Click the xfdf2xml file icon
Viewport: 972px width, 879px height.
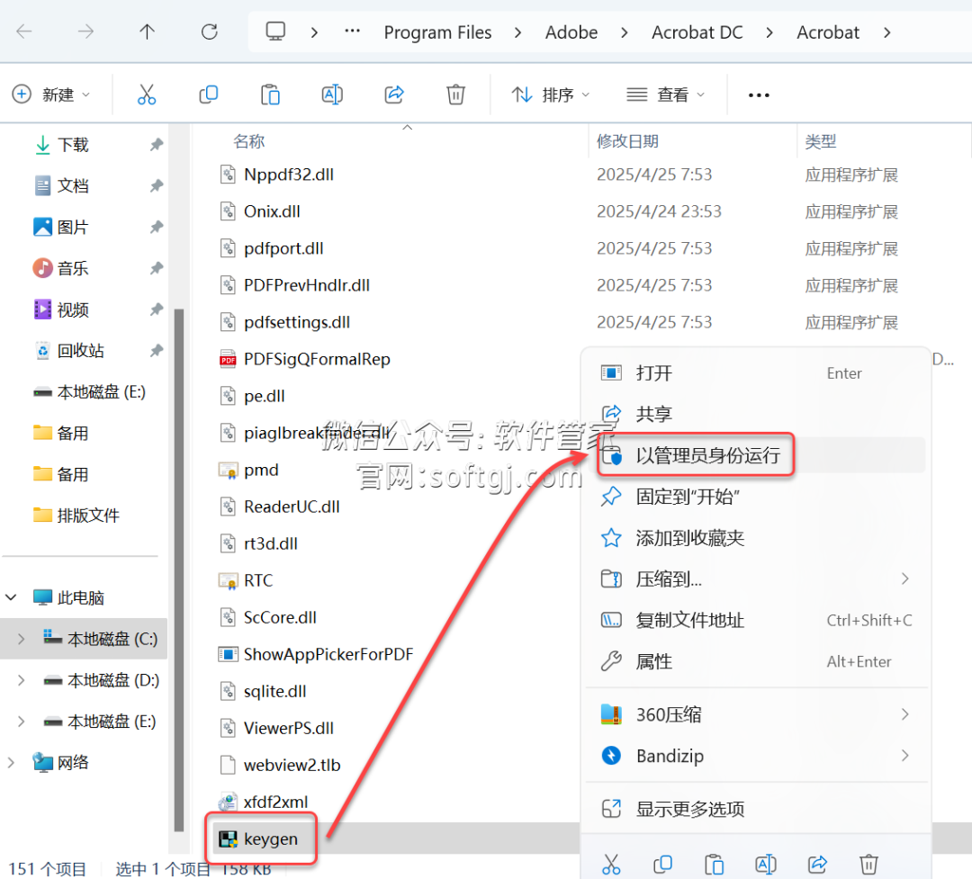click(x=228, y=802)
